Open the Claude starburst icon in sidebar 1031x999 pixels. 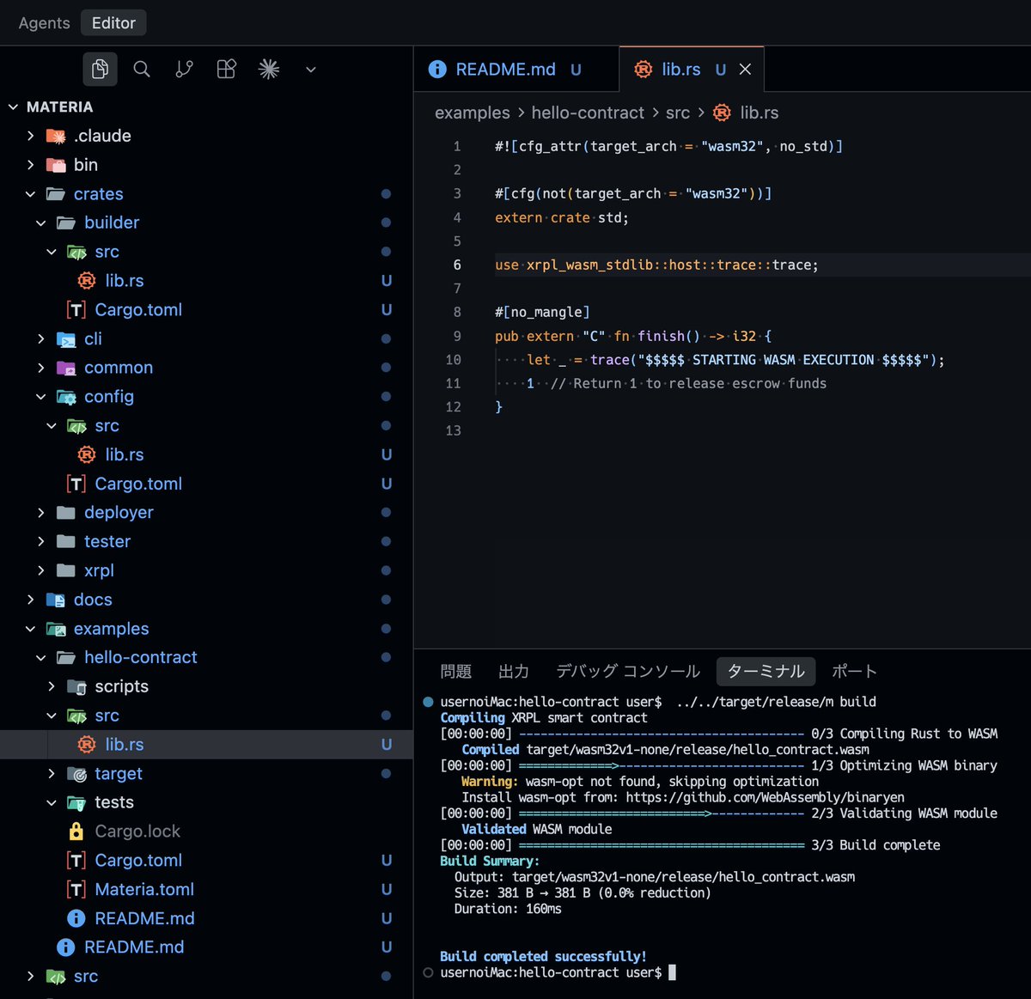[269, 69]
